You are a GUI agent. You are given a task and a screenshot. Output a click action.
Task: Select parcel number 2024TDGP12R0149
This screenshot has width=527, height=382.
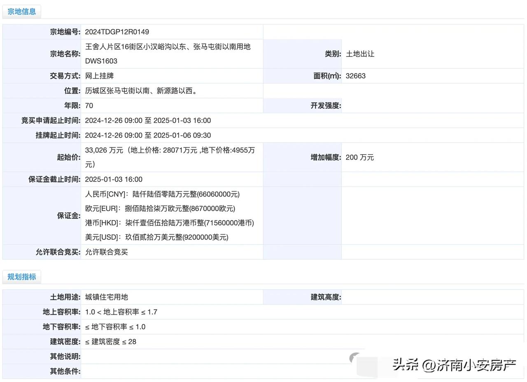point(117,32)
